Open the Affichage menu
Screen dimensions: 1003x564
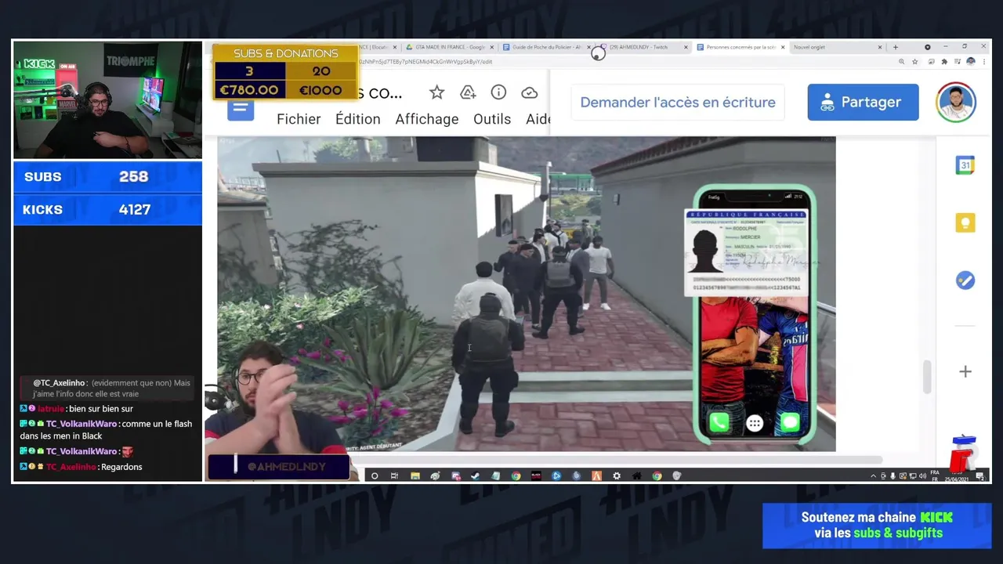click(426, 119)
